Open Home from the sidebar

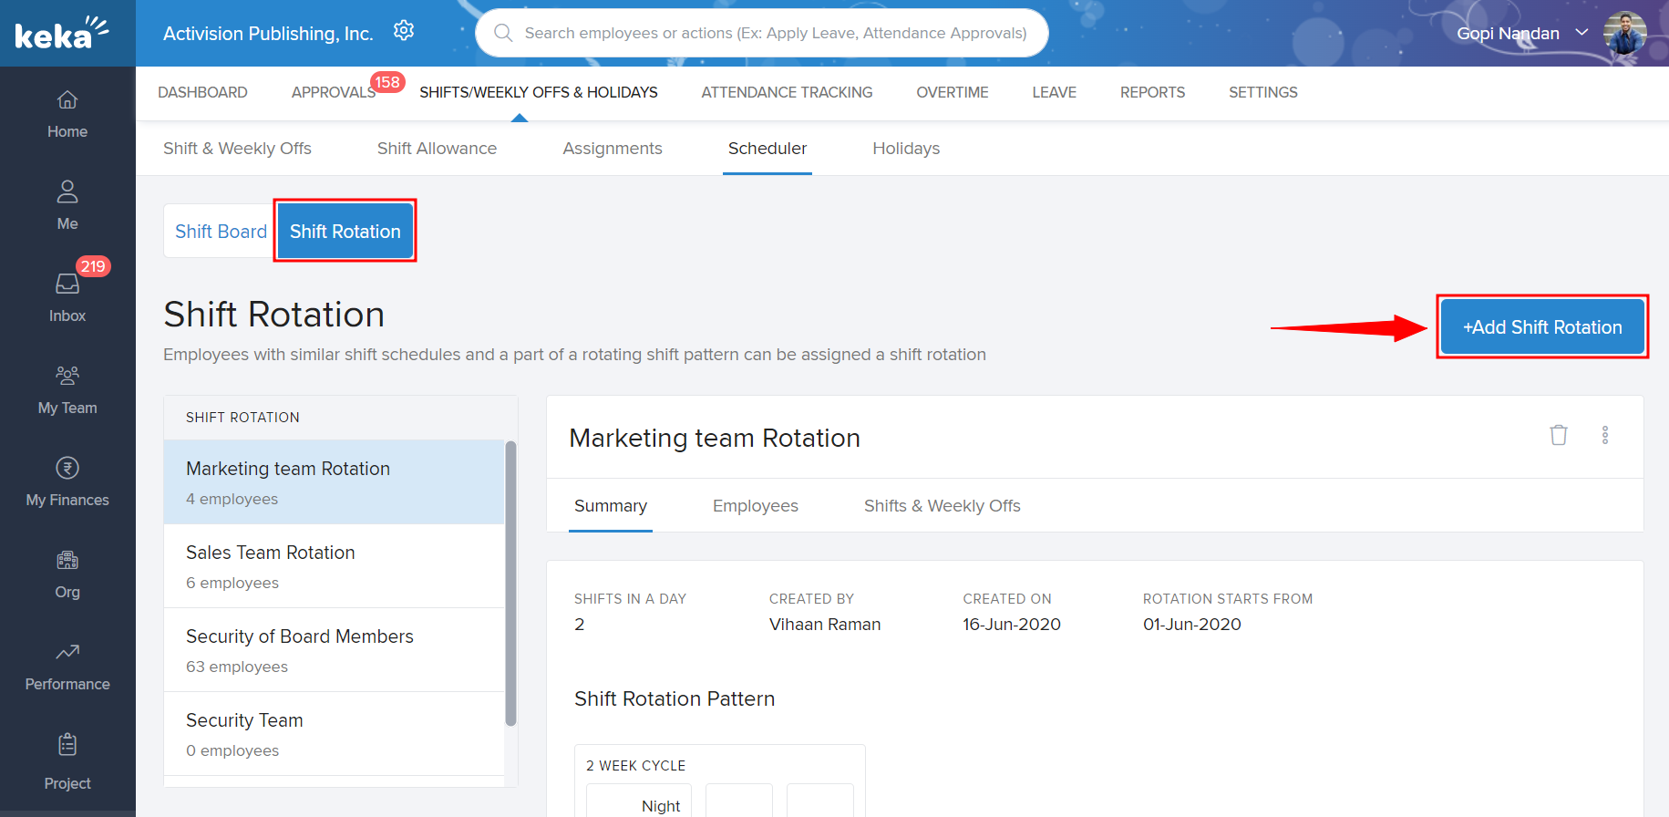tap(67, 114)
